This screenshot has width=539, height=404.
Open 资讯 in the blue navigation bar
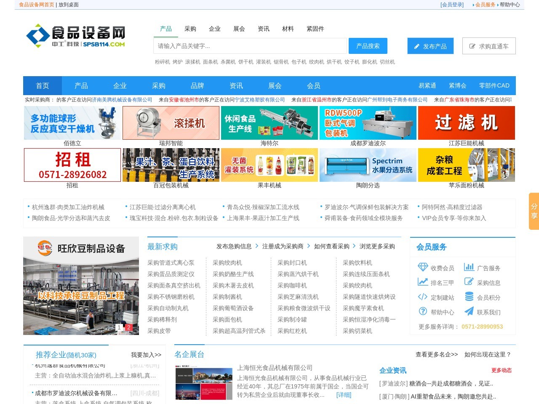[x=236, y=85]
